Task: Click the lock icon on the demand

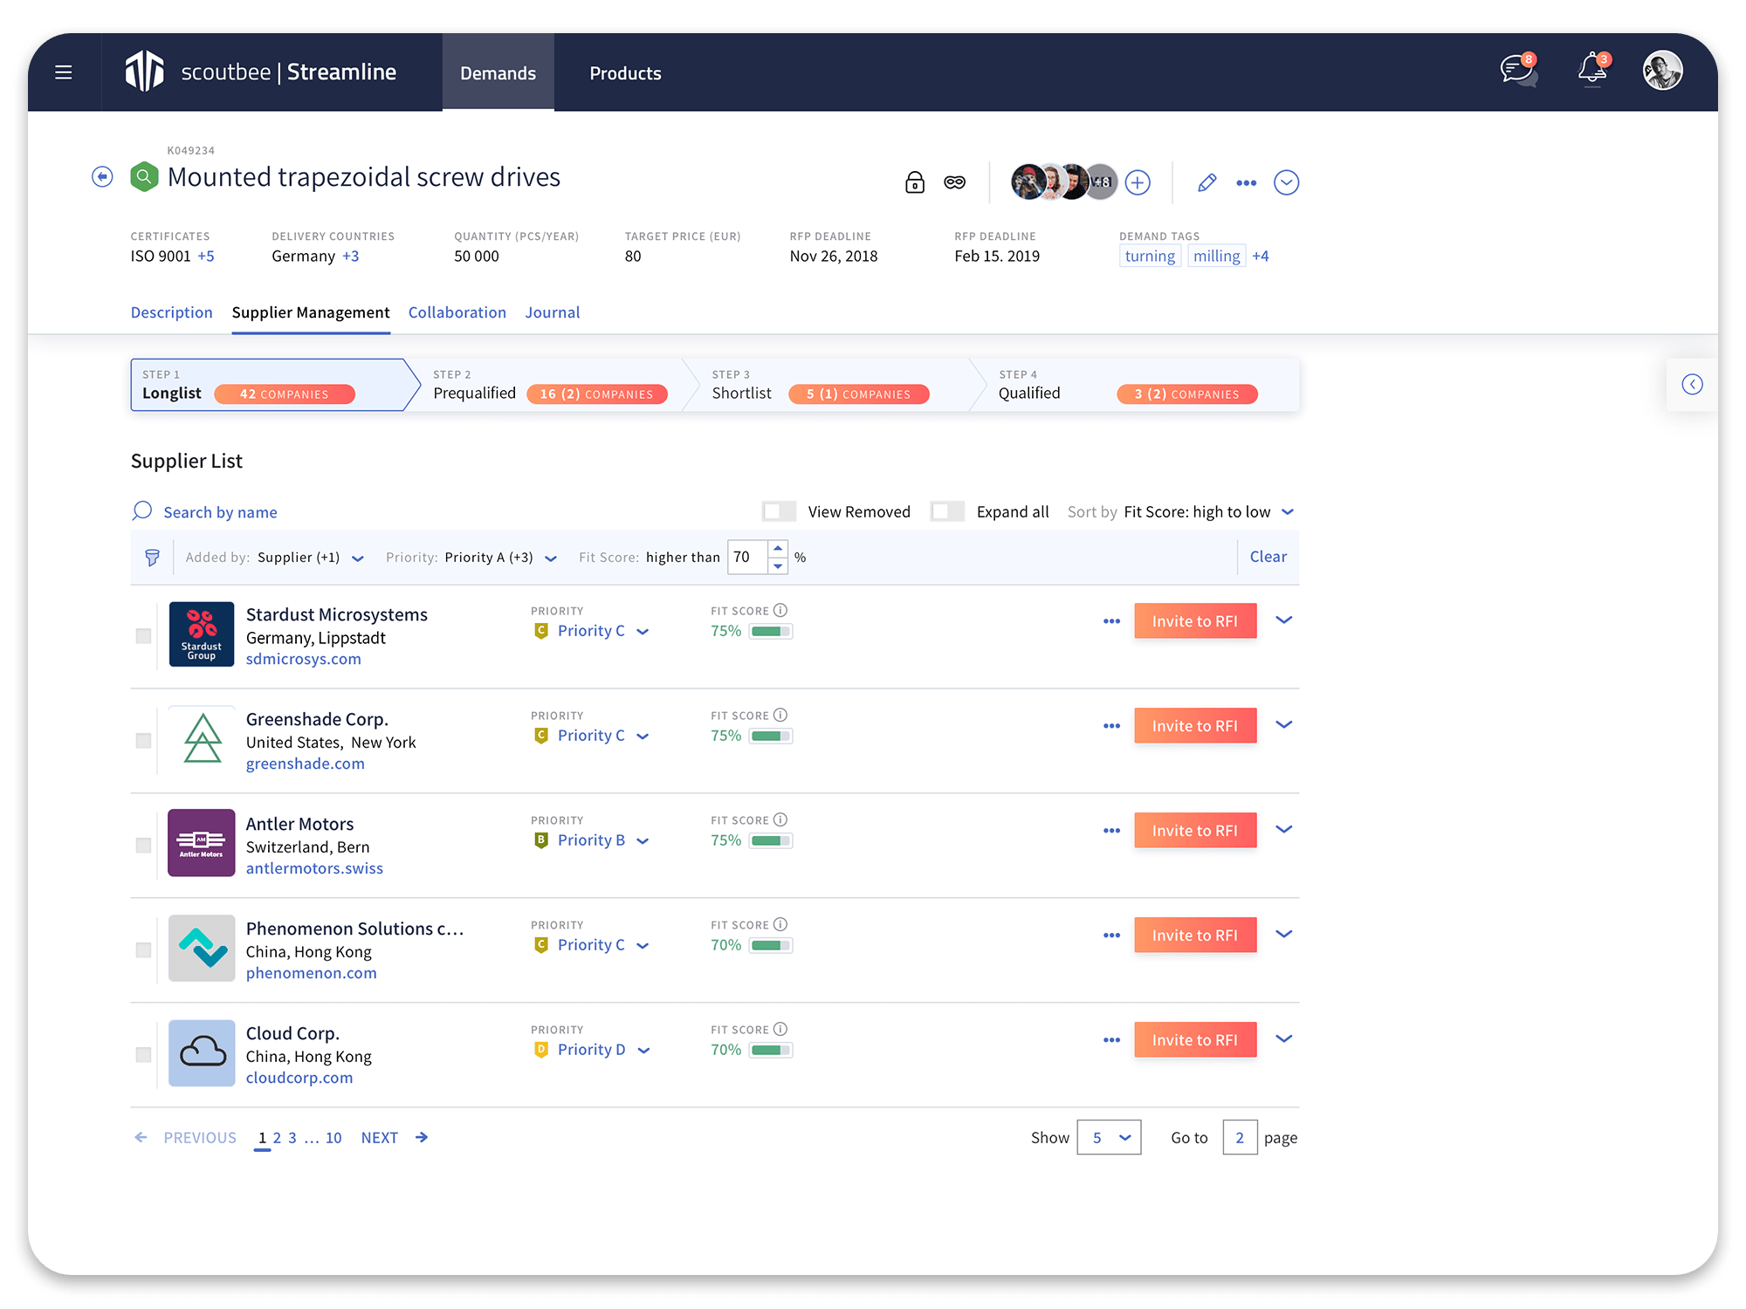Action: [914, 182]
